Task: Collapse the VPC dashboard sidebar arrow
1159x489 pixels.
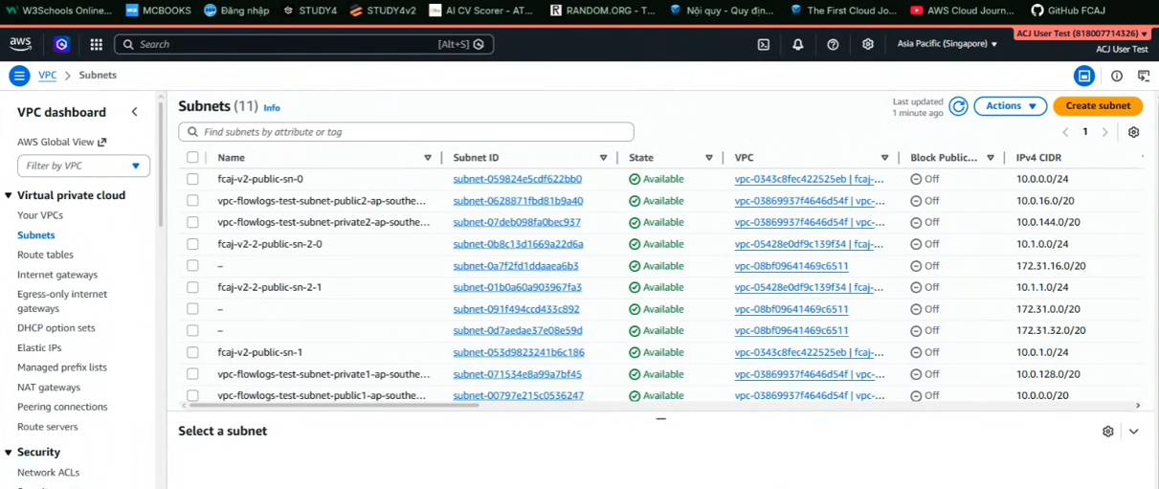Action: 134,112
